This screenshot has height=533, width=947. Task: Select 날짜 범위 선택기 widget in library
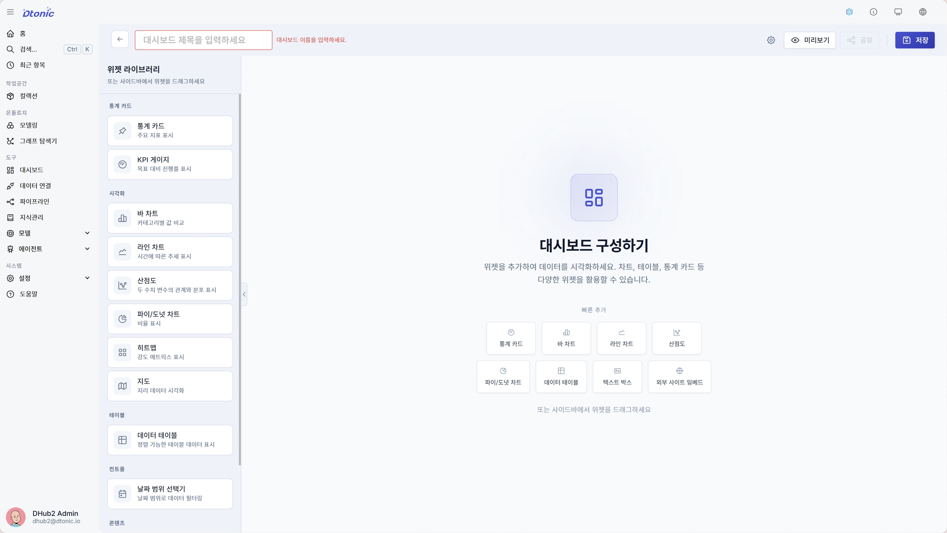[x=170, y=494]
